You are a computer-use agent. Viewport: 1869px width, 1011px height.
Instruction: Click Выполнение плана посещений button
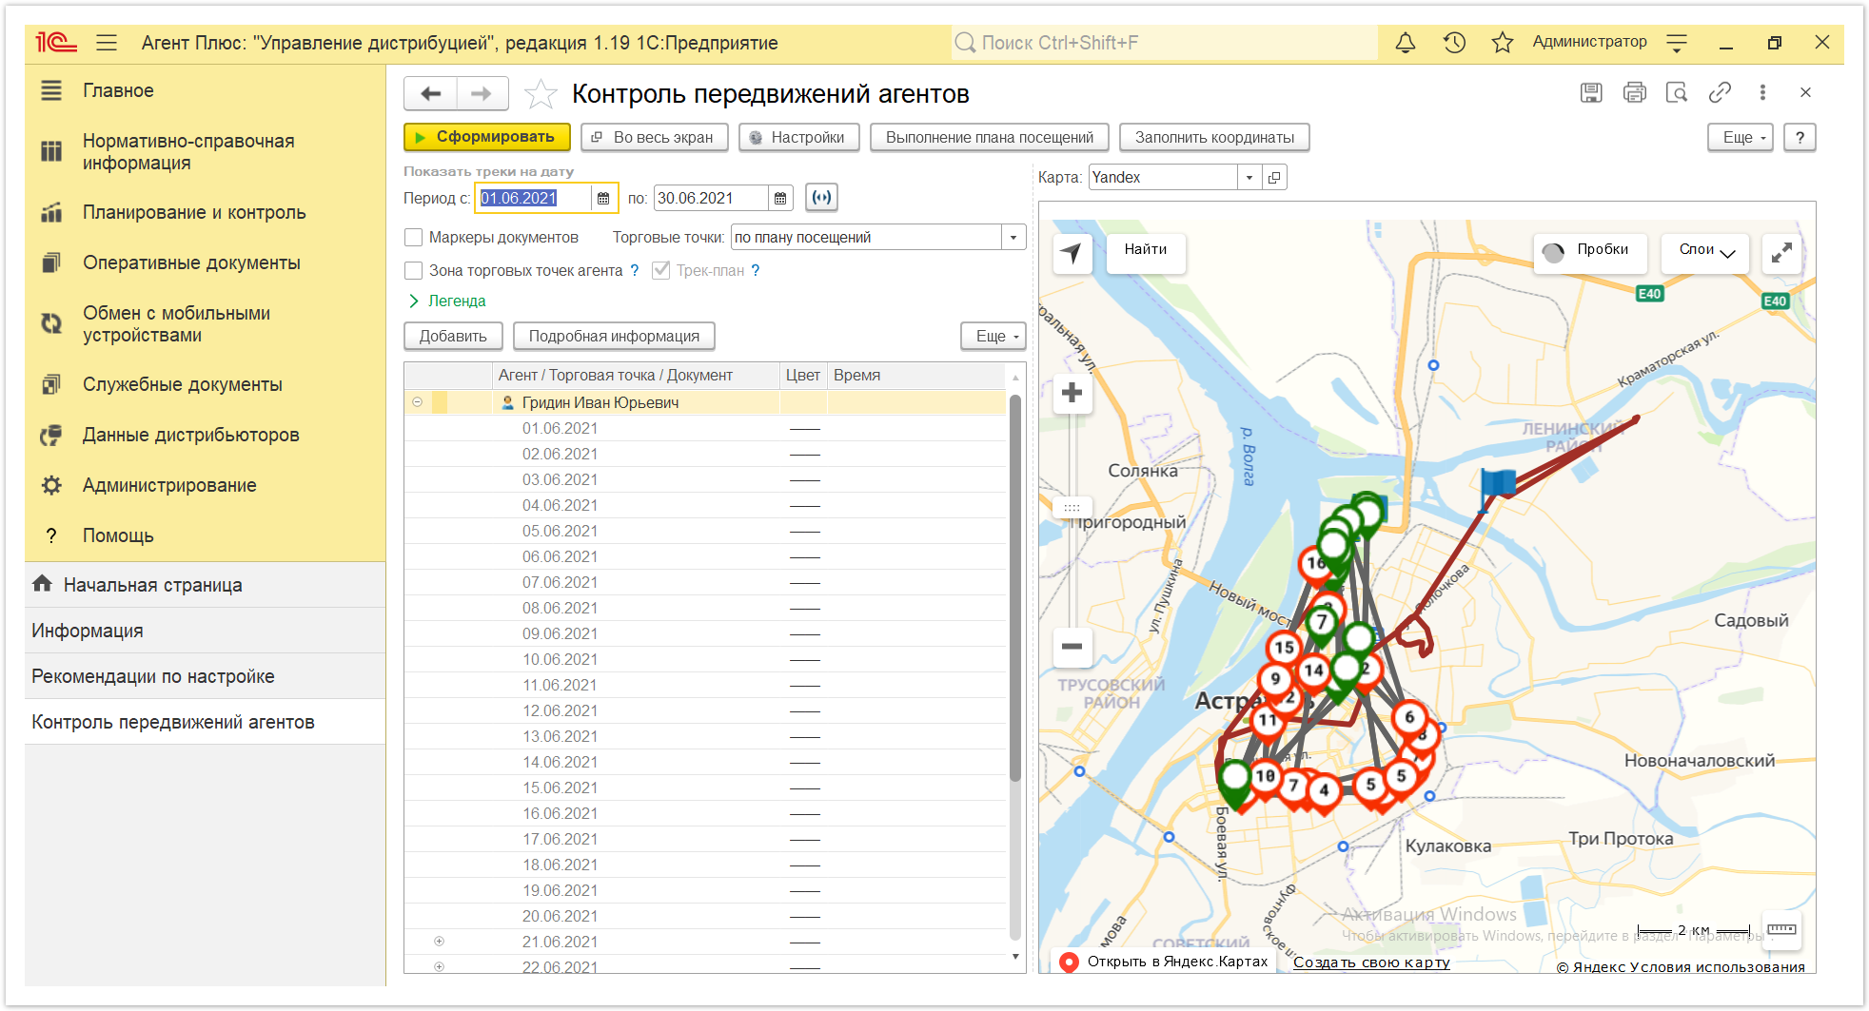click(x=990, y=137)
